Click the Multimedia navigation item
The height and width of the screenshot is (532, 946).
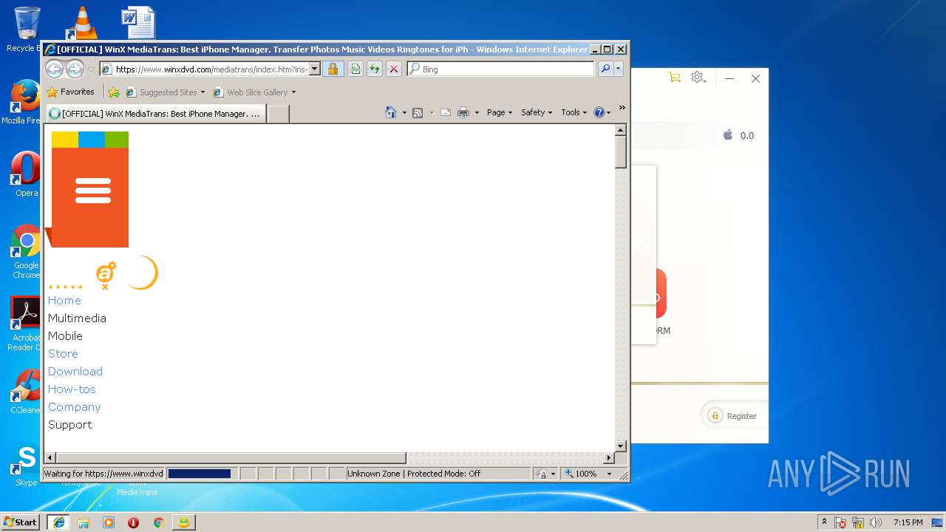click(x=77, y=318)
